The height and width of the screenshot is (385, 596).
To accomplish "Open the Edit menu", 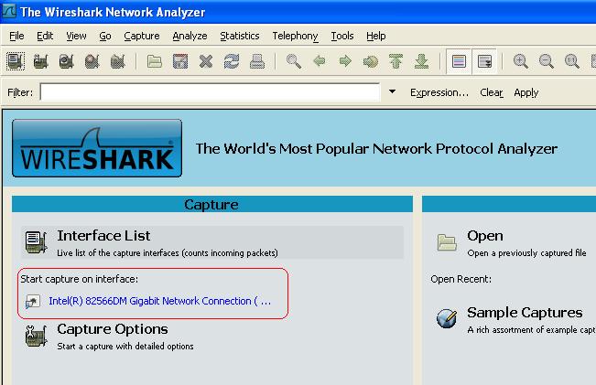I will (x=45, y=36).
